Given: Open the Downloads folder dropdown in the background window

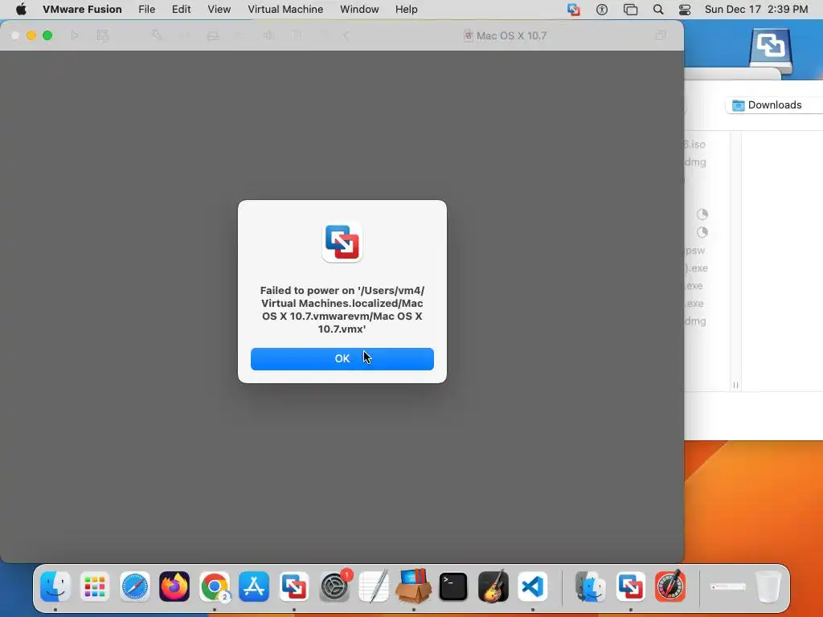Looking at the screenshot, I should (774, 105).
